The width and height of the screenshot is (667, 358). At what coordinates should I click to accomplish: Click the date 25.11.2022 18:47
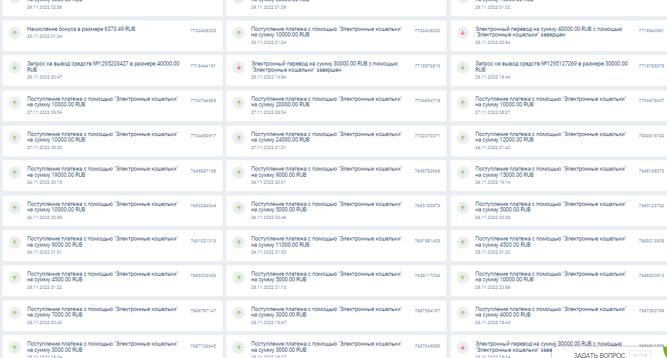(268, 322)
